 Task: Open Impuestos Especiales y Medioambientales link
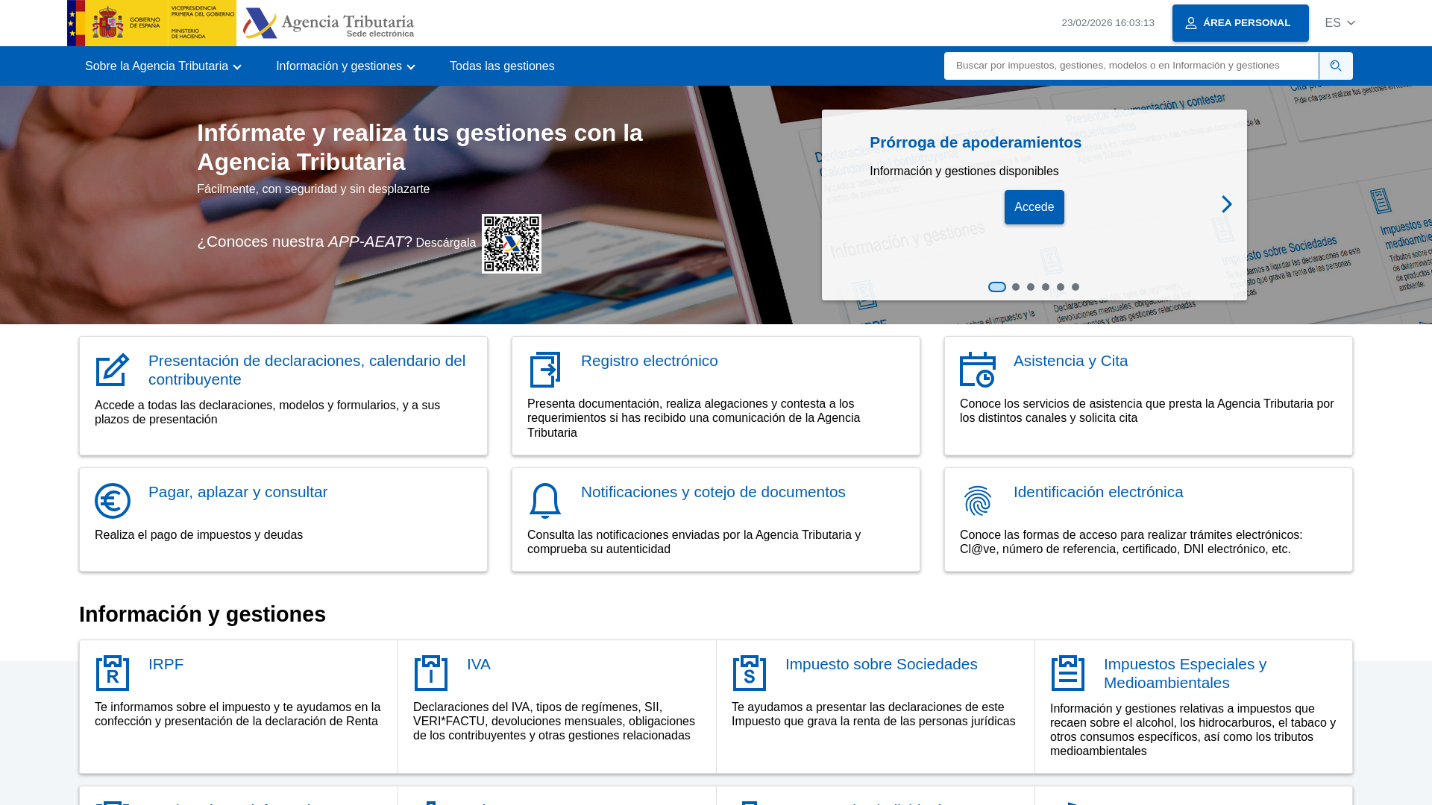1185,673
